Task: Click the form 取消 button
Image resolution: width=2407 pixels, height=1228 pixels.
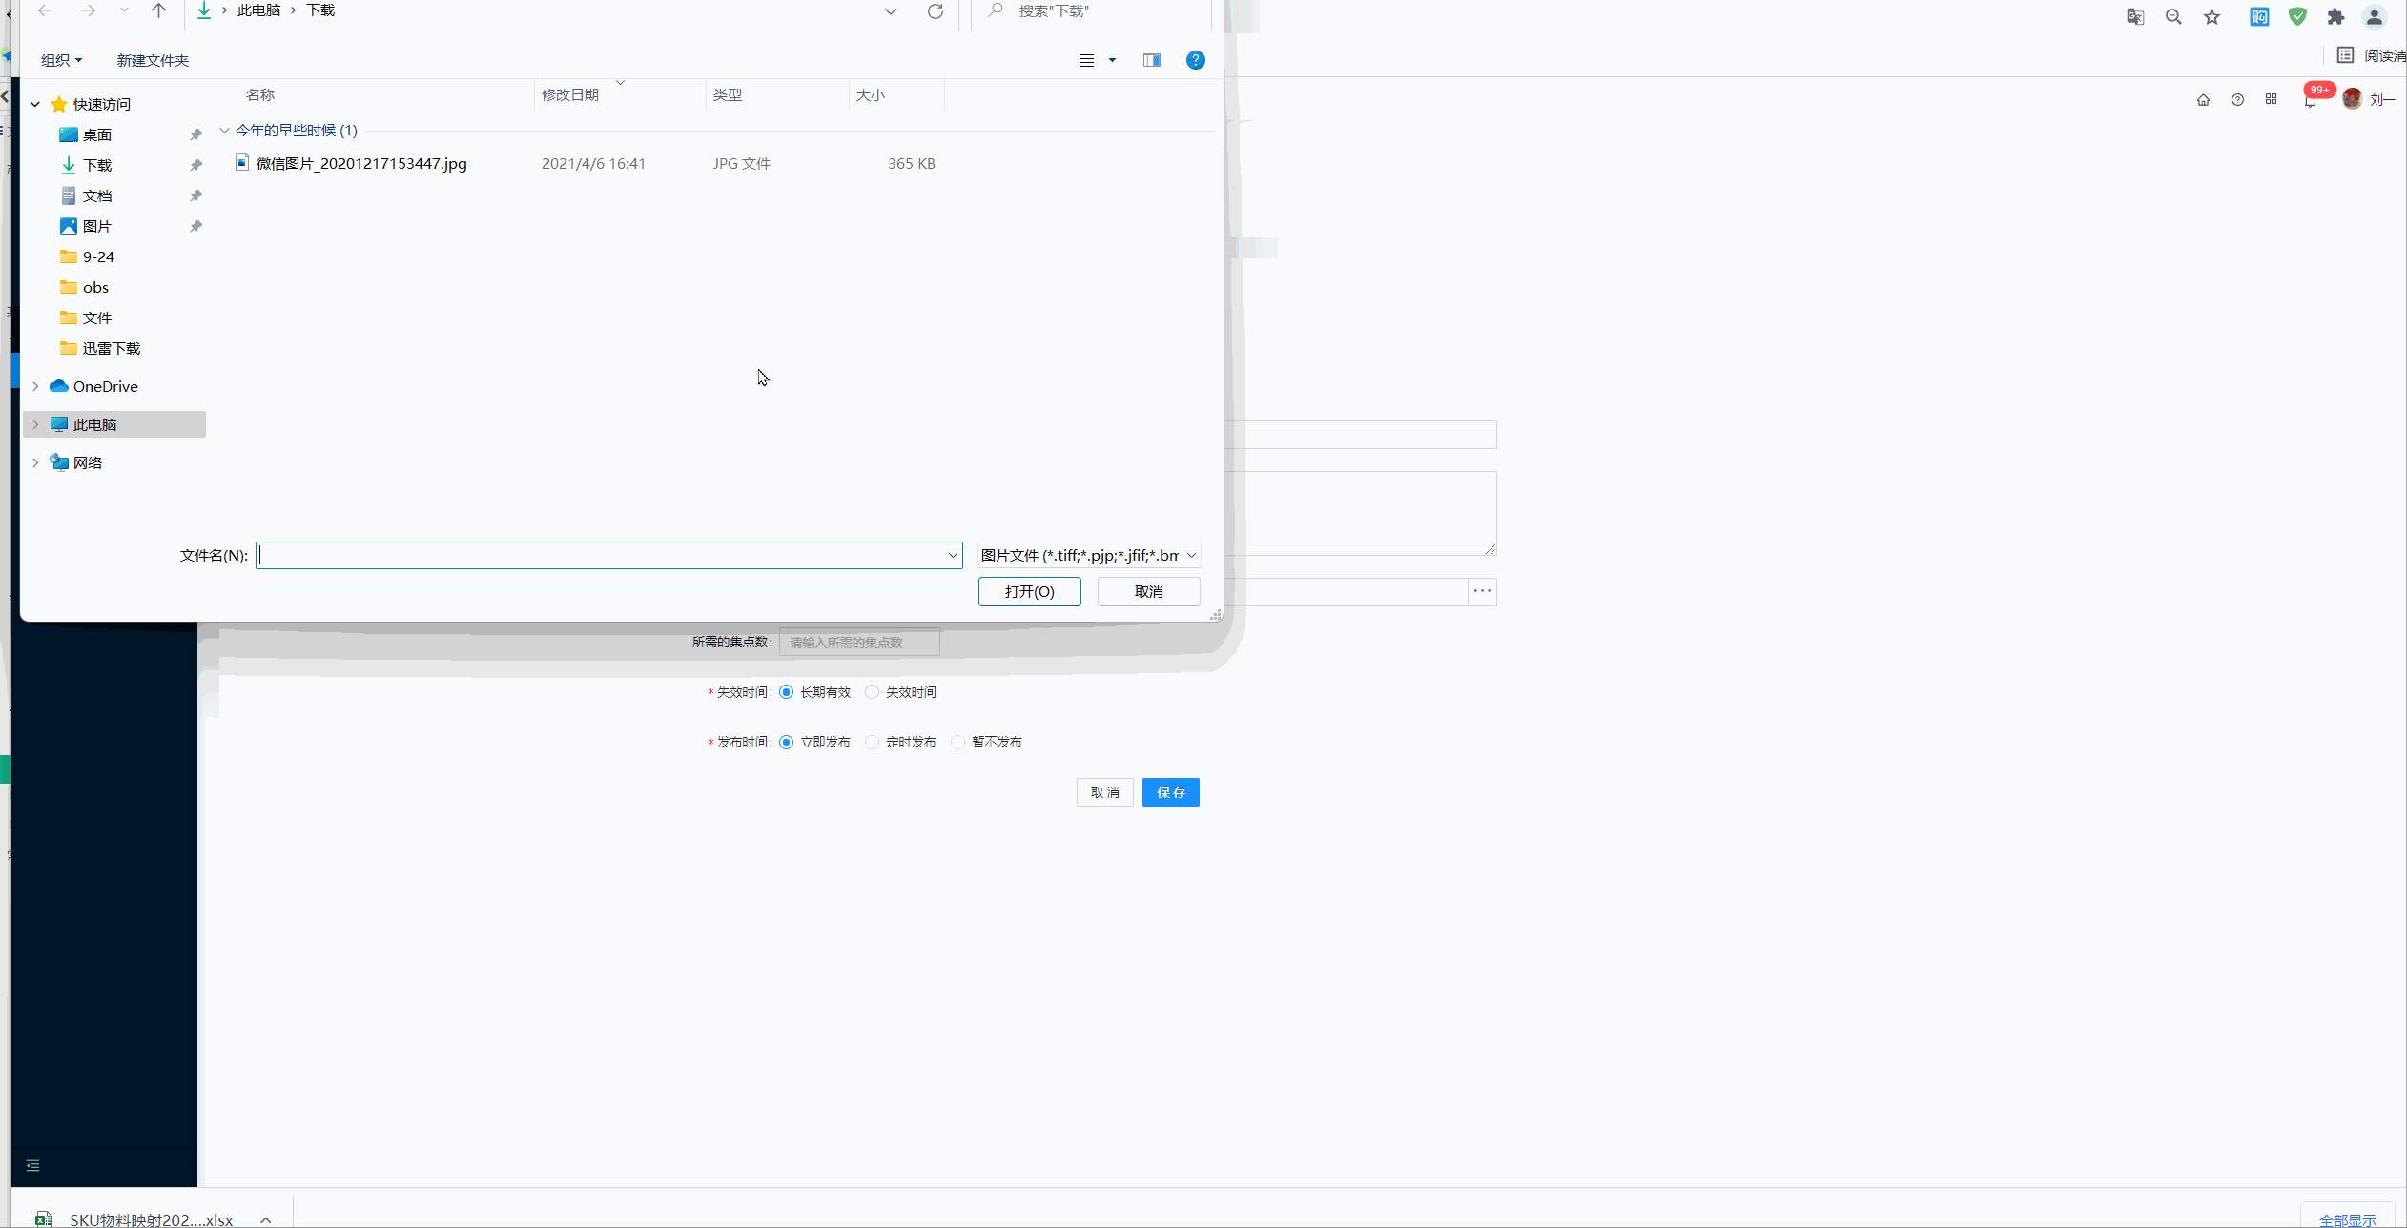Action: [x=1105, y=792]
